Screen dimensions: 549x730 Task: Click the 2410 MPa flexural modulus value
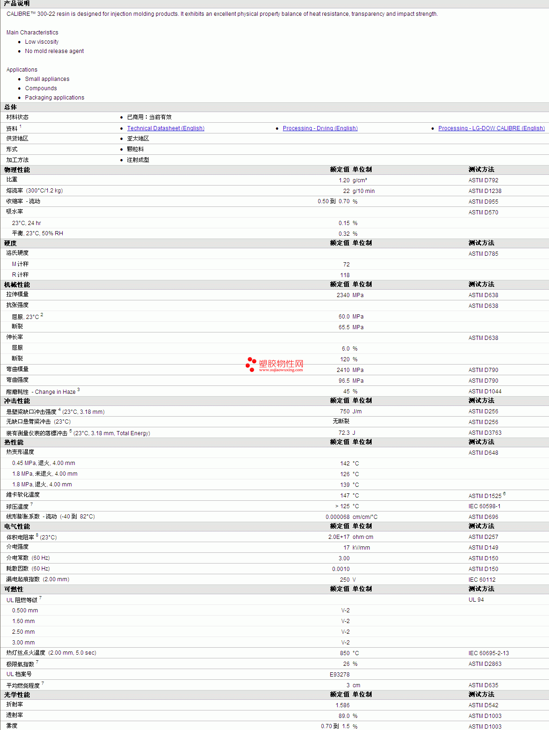click(350, 370)
